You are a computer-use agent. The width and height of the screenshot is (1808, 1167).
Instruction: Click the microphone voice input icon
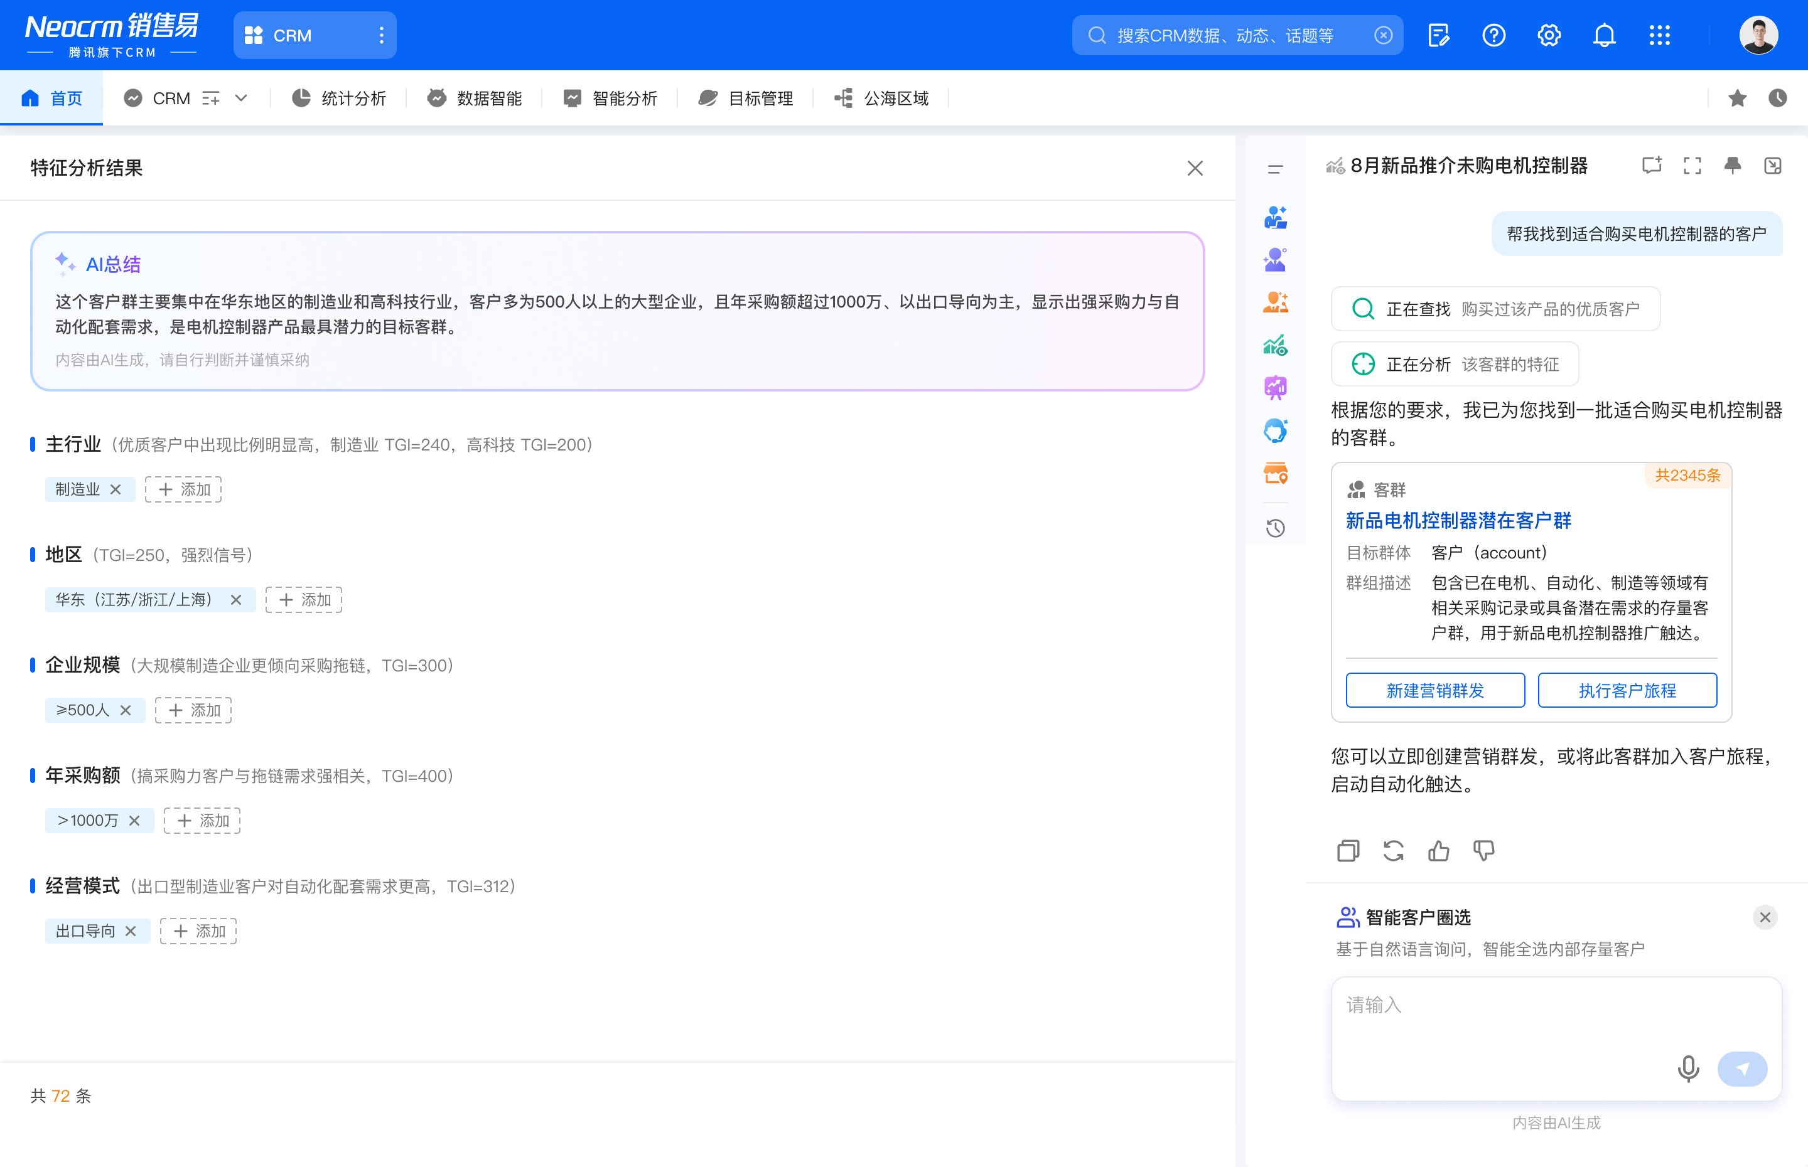coord(1687,1068)
